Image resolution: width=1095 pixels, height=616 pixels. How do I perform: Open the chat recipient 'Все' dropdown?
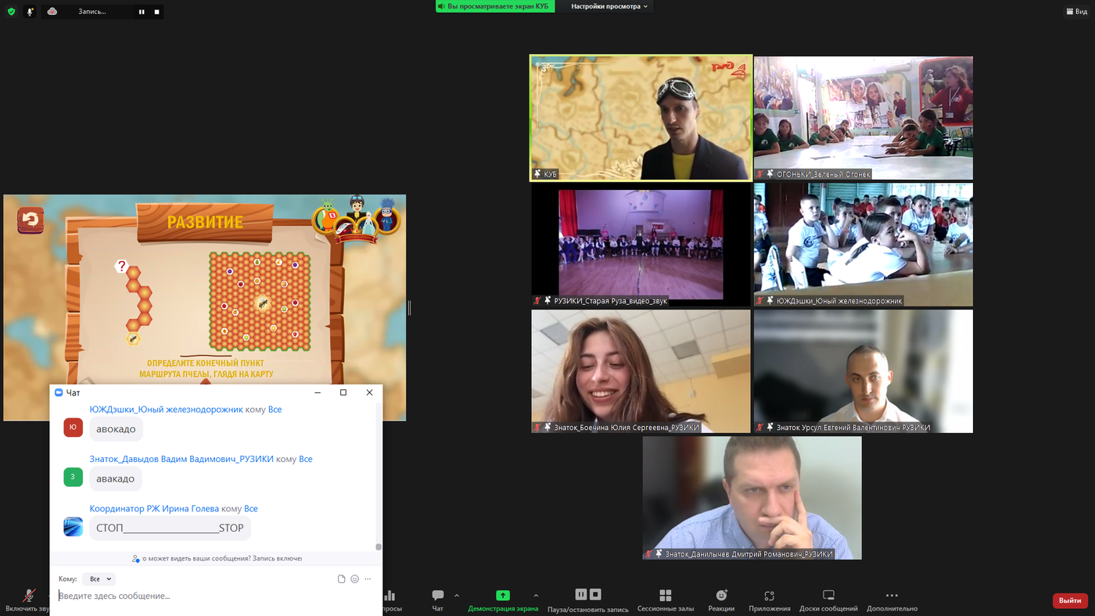(x=99, y=579)
